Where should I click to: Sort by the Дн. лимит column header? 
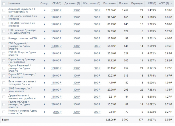[72, 3]
